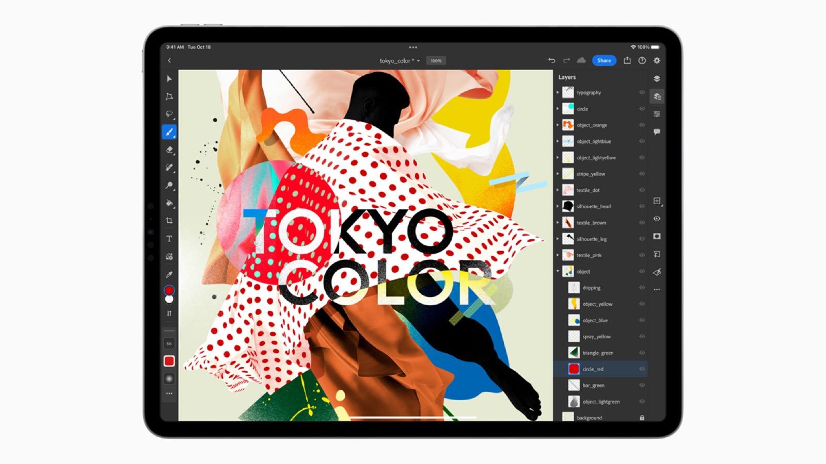Select the Spot Healing tool
The width and height of the screenshot is (826, 464).
pos(169,168)
